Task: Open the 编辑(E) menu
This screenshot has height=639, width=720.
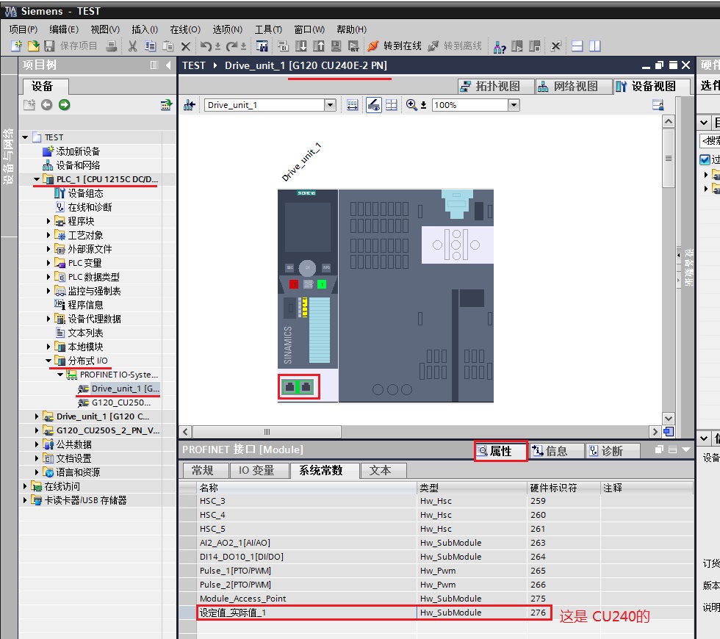Action: pos(64,29)
